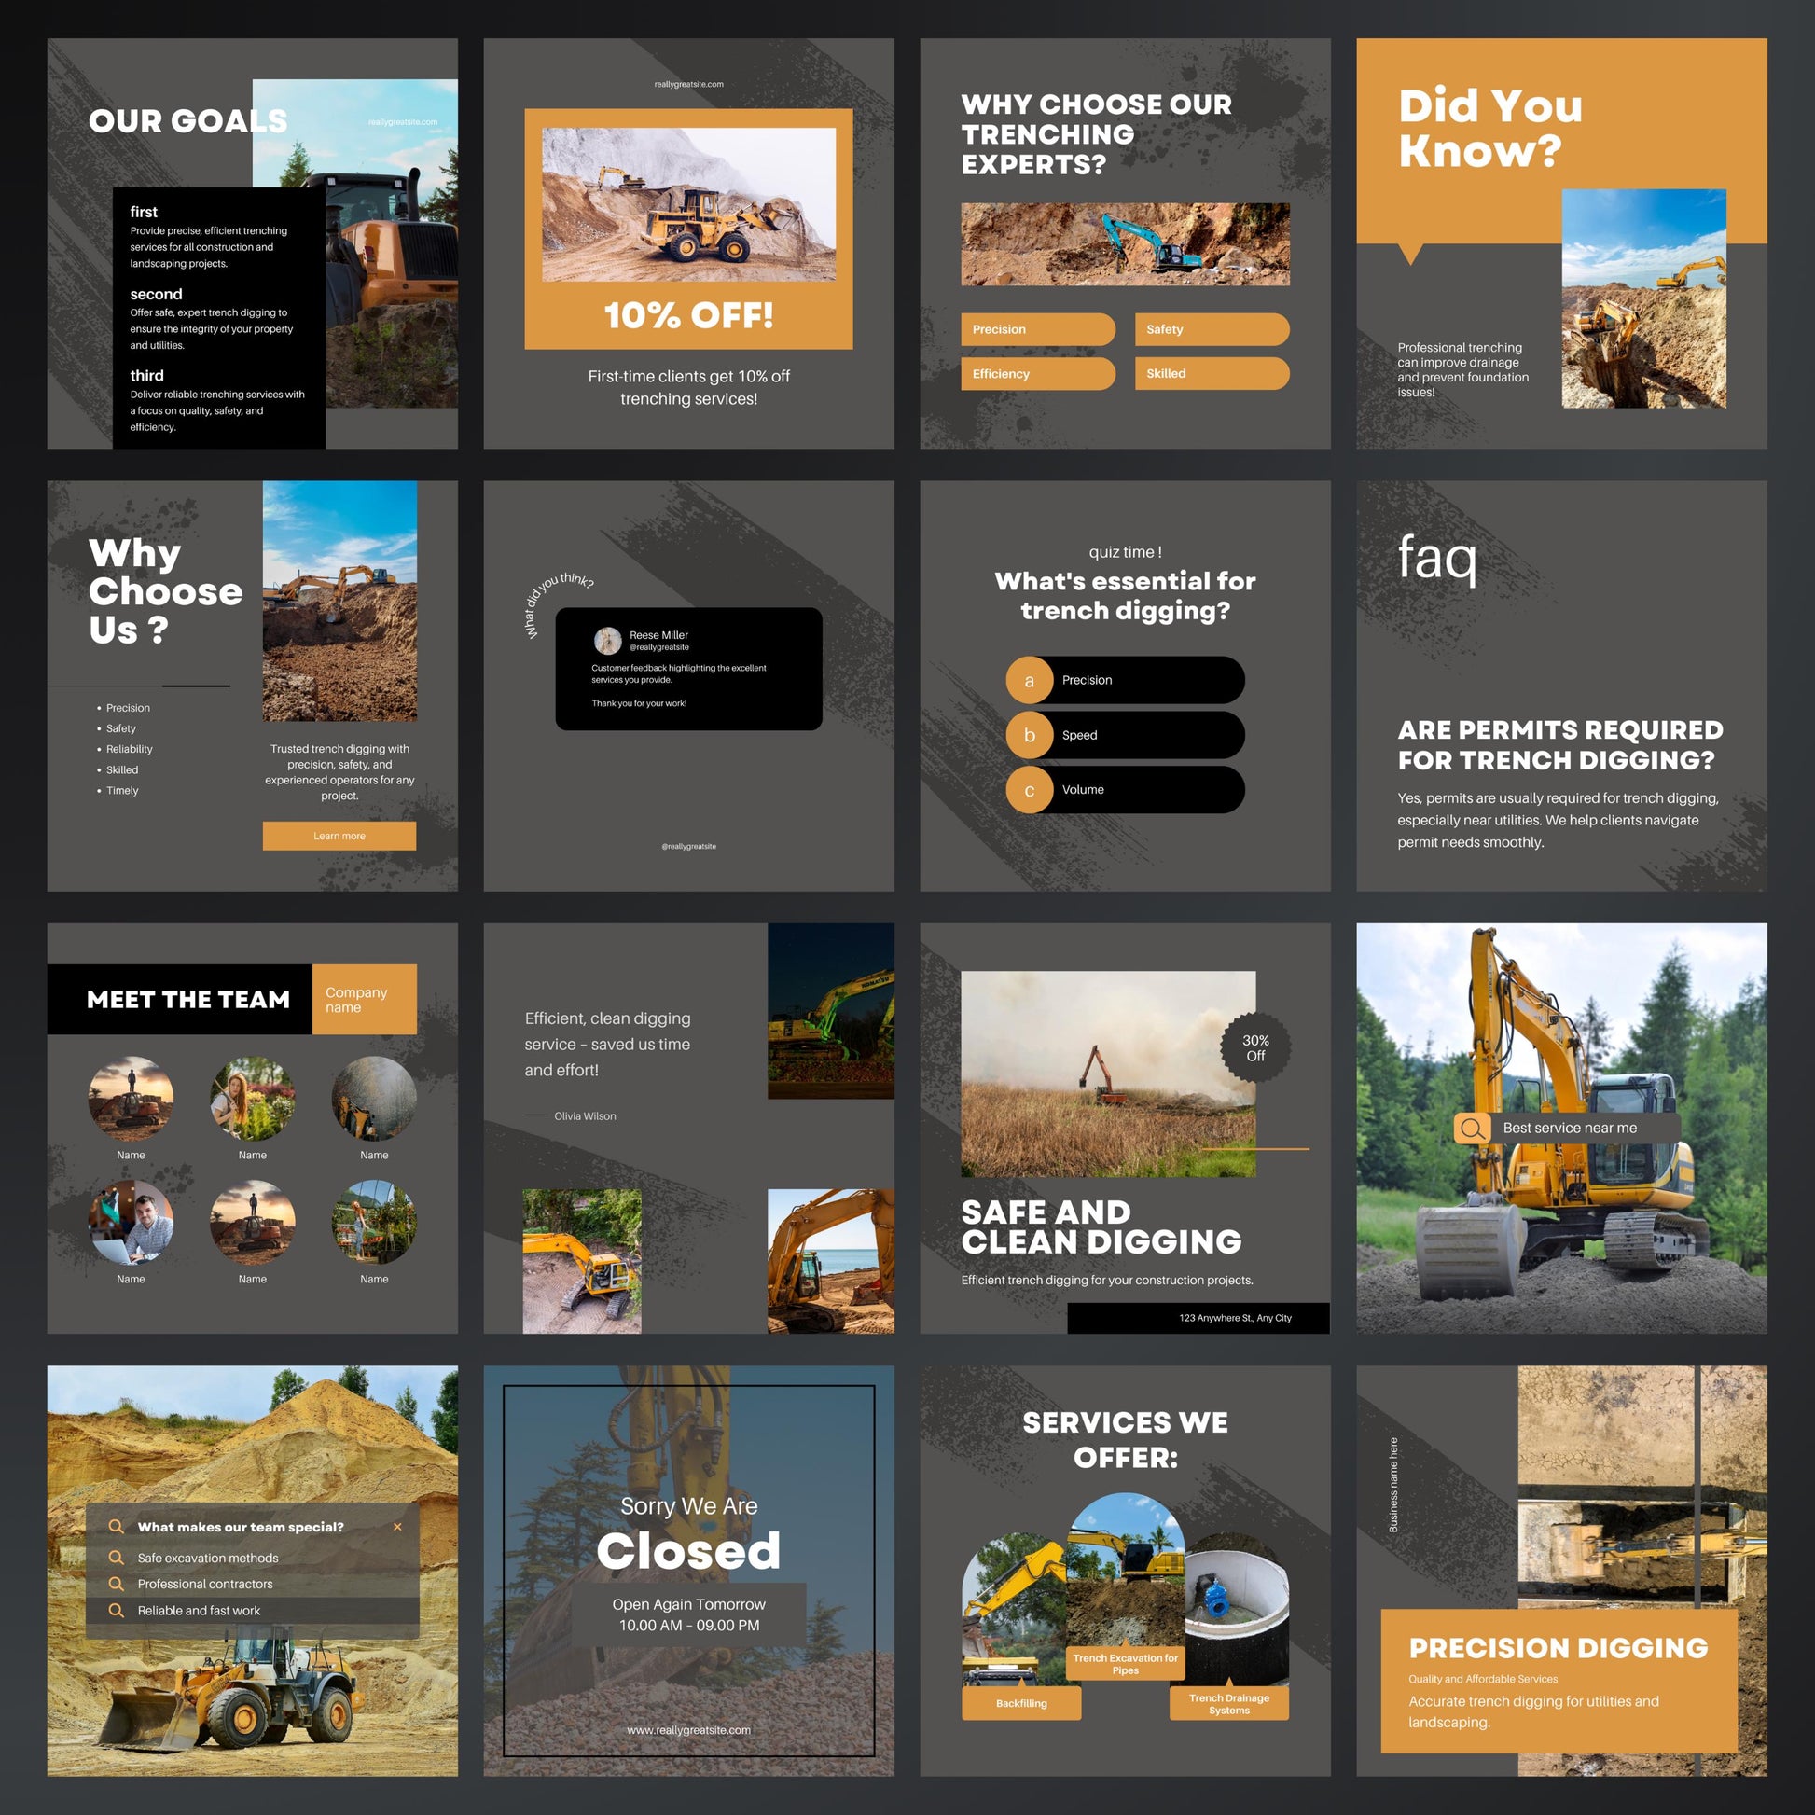Viewport: 1815px width, 1815px height.
Task: Click magnifier icon next to 'Safe excavation methods'
Action: (116, 1558)
